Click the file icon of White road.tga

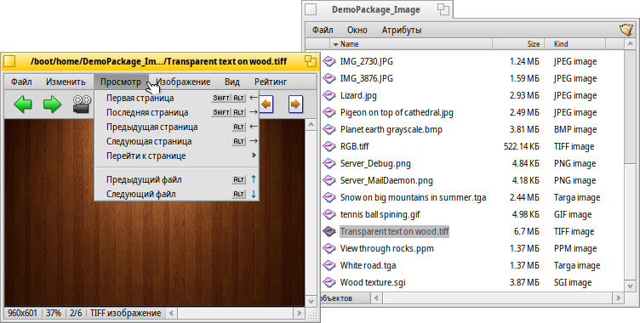(x=329, y=265)
